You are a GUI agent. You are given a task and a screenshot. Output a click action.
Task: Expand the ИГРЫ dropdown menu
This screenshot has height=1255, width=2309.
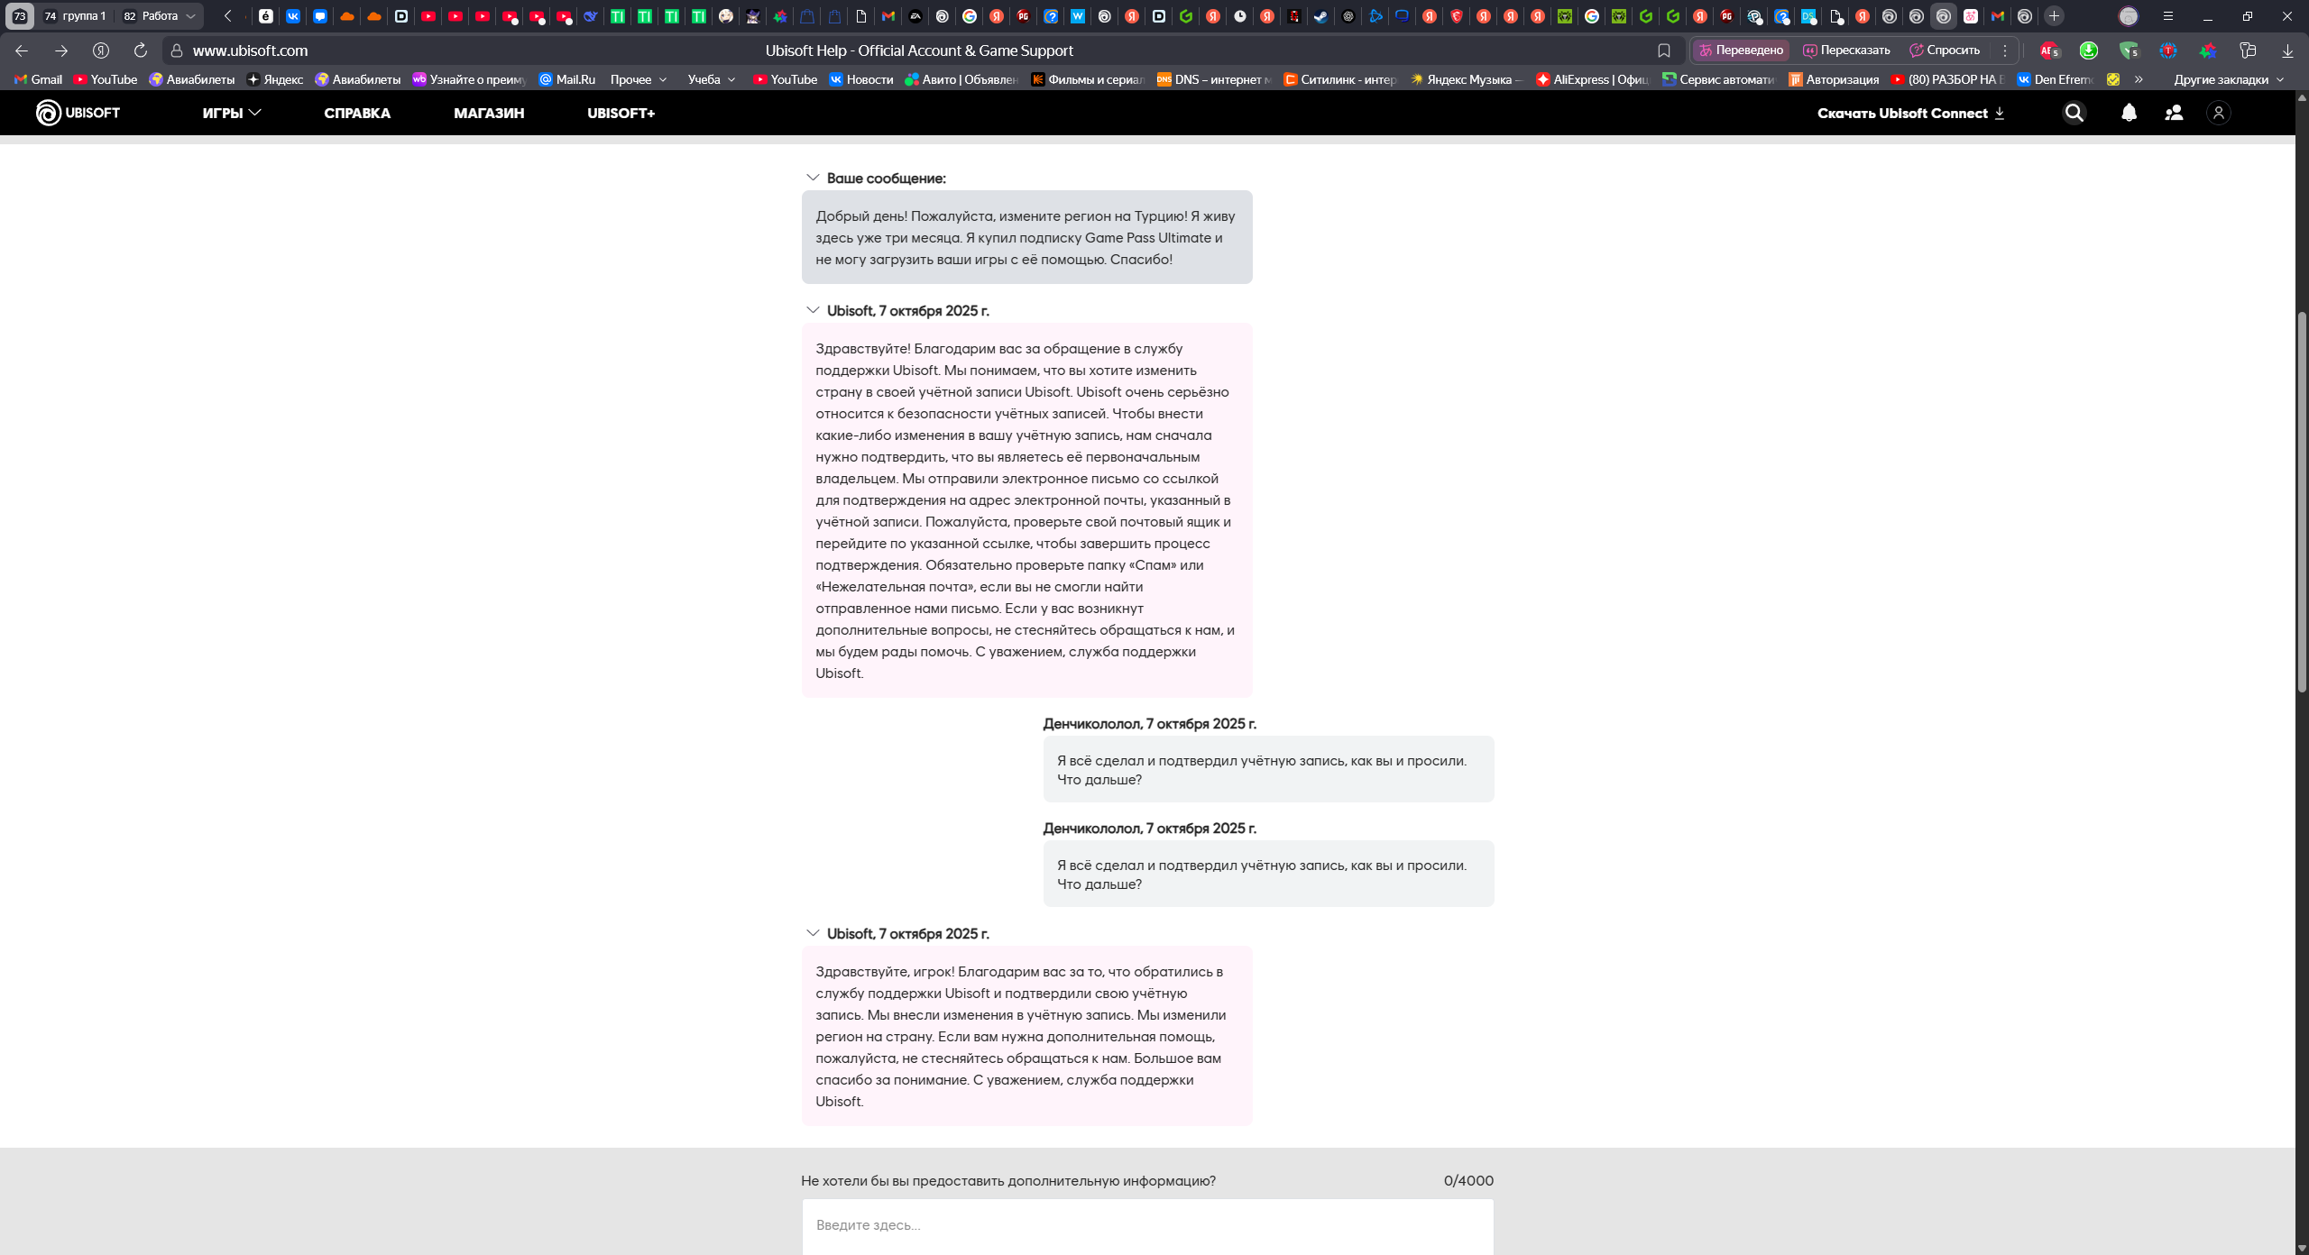pyautogui.click(x=231, y=113)
